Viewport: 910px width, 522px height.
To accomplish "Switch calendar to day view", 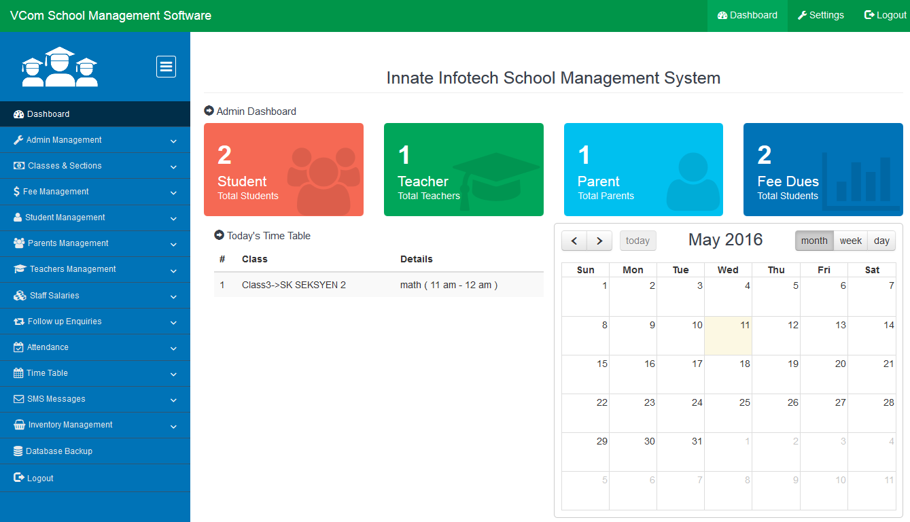I will (881, 241).
